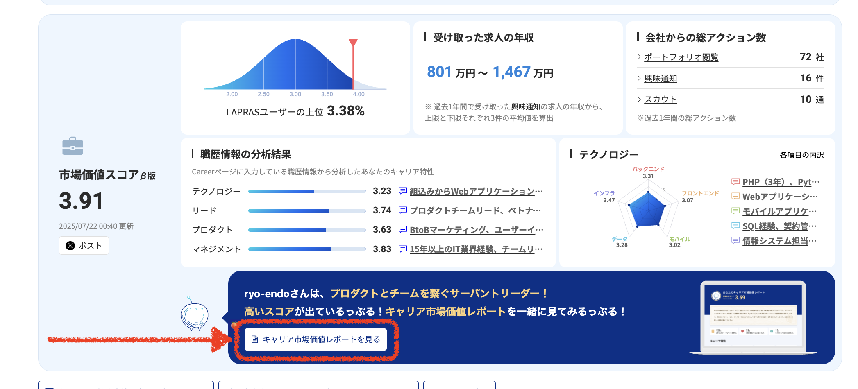858x389 pixels.
Task: Open the 各項目の内訳 link
Action: [801, 155]
